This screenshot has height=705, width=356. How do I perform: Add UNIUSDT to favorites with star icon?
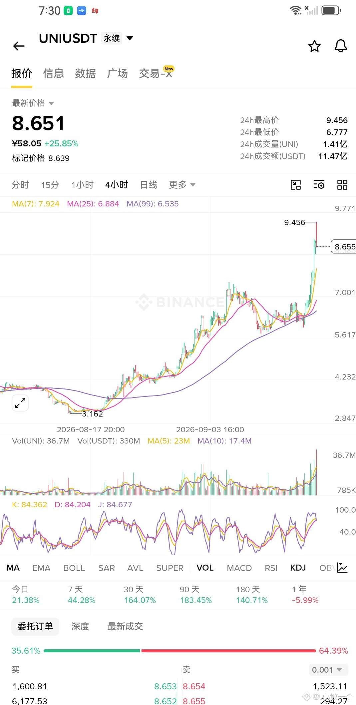tap(314, 46)
